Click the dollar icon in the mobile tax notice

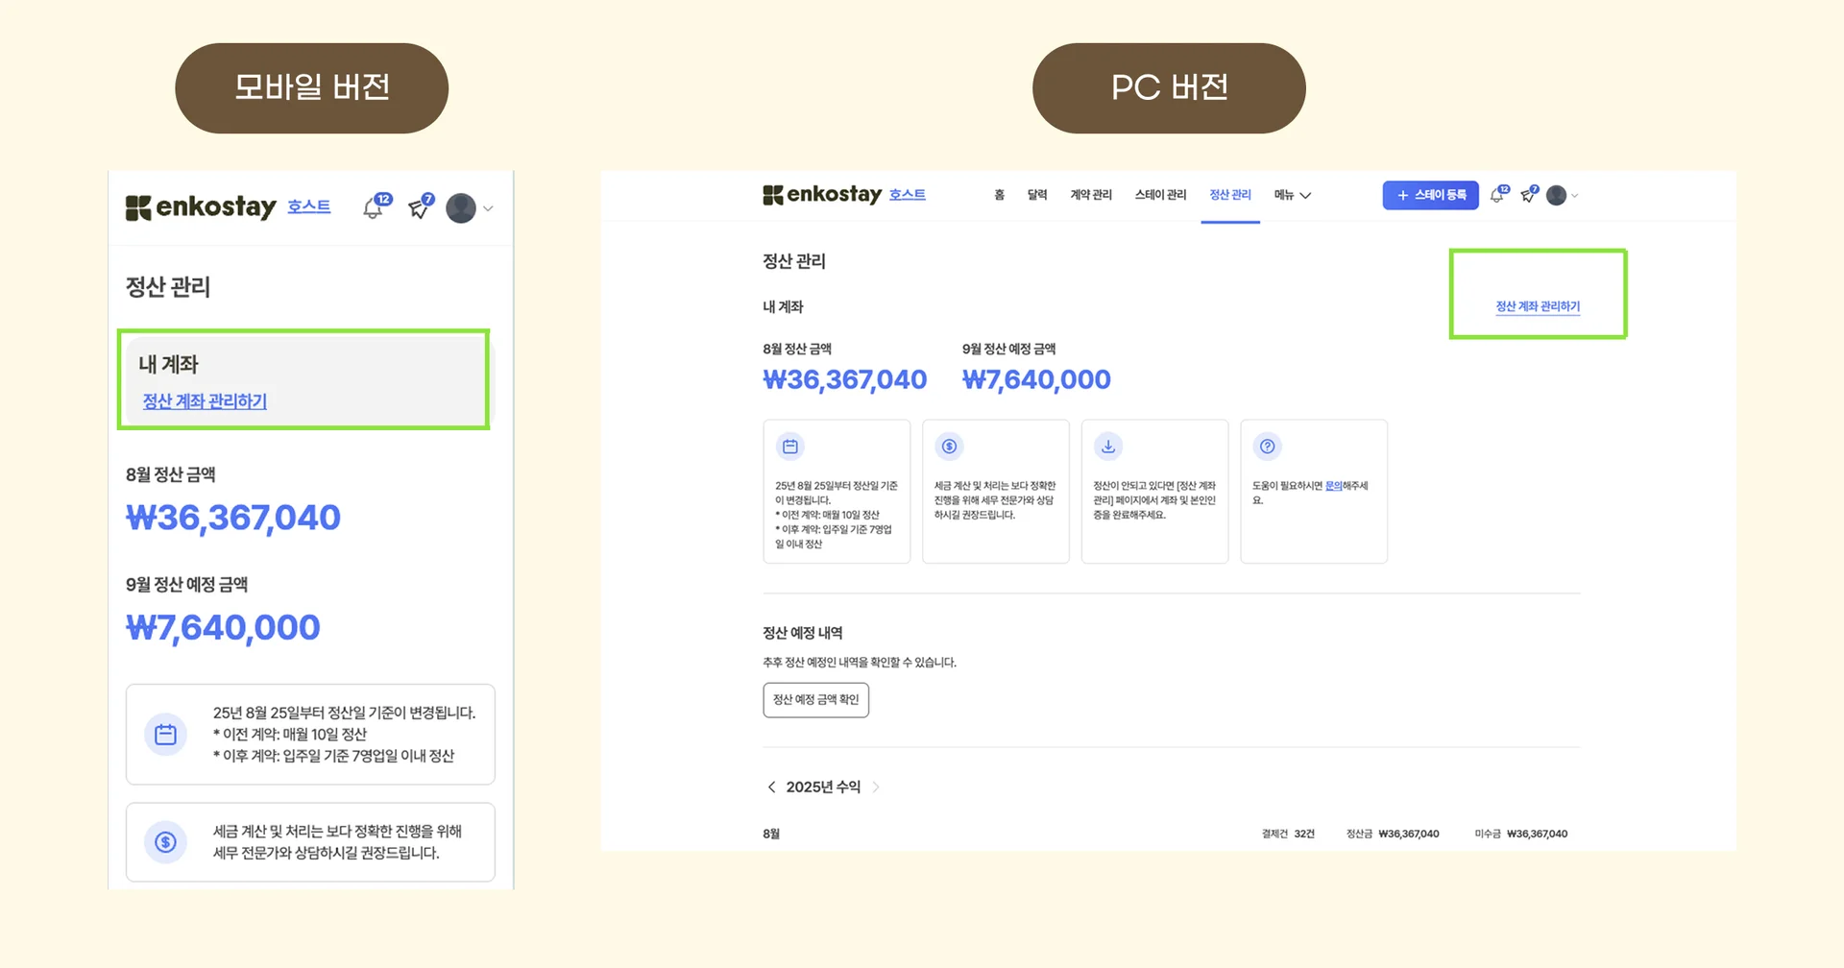pyautogui.click(x=165, y=842)
